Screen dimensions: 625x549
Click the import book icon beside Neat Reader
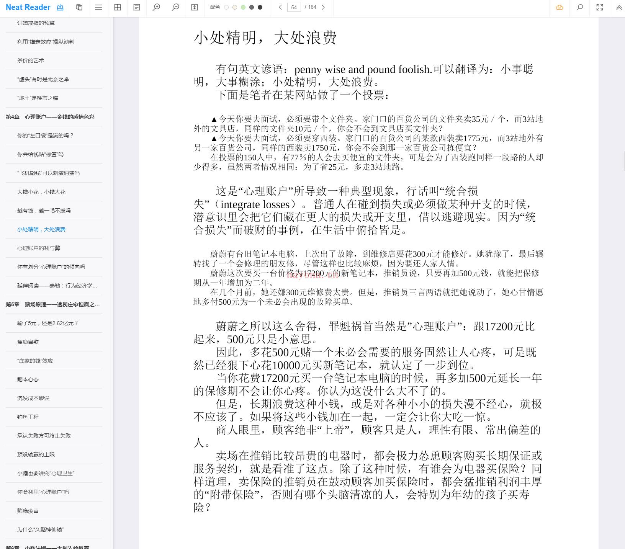60,7
